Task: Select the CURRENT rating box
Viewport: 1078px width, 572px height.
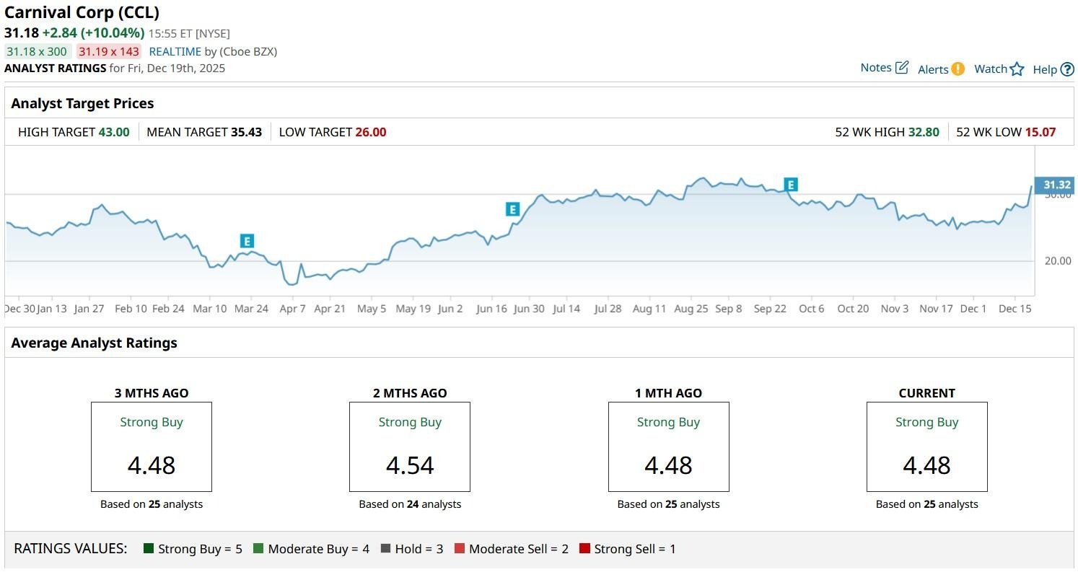Action: click(x=926, y=446)
